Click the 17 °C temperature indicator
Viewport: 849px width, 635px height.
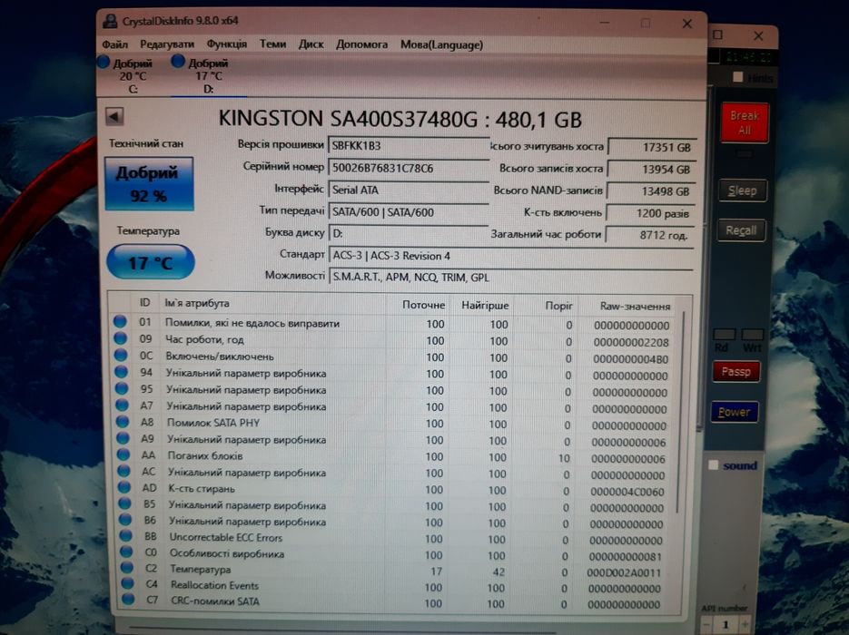pyautogui.click(x=151, y=262)
